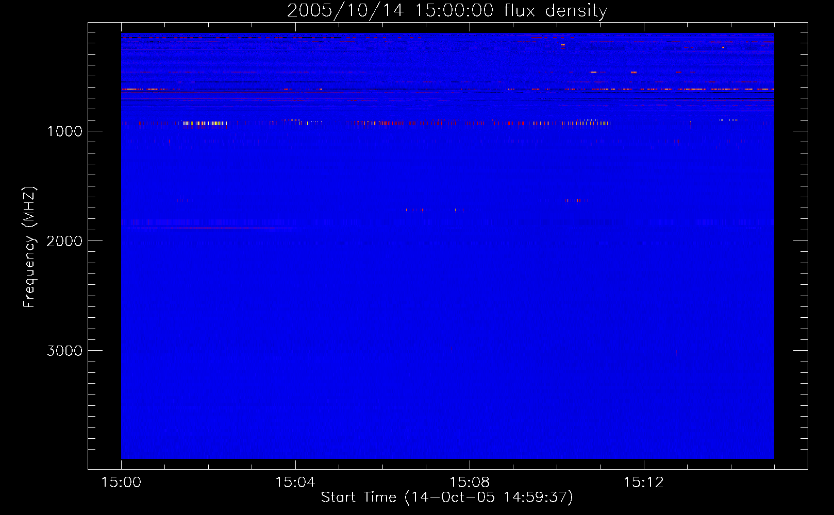834x515 pixels.
Task: Click the 1000 frequency tick label
Action: 64,131
